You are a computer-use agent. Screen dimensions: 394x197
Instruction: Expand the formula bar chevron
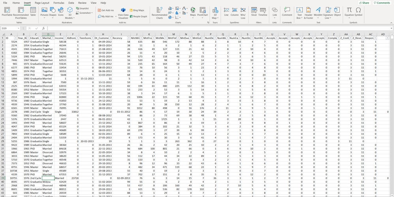[392, 28]
